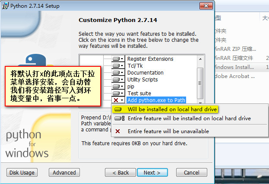Open install-state dropdown for Tcl/Tk
The height and width of the screenshot is (184, 269).
click(x=118, y=66)
